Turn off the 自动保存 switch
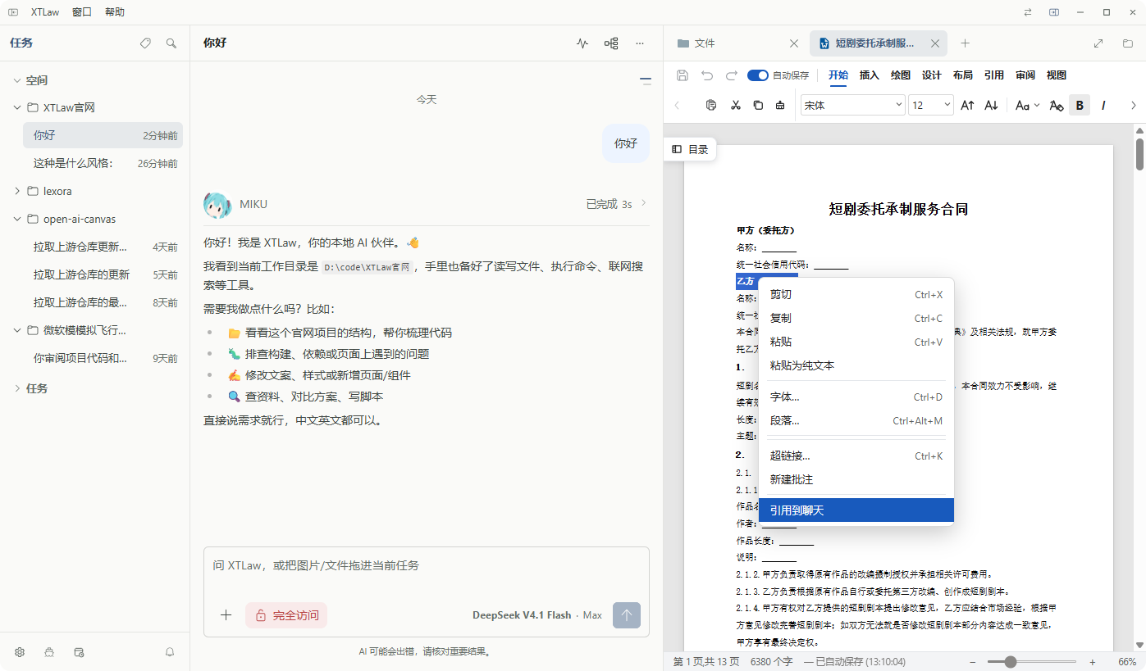 [x=757, y=75]
